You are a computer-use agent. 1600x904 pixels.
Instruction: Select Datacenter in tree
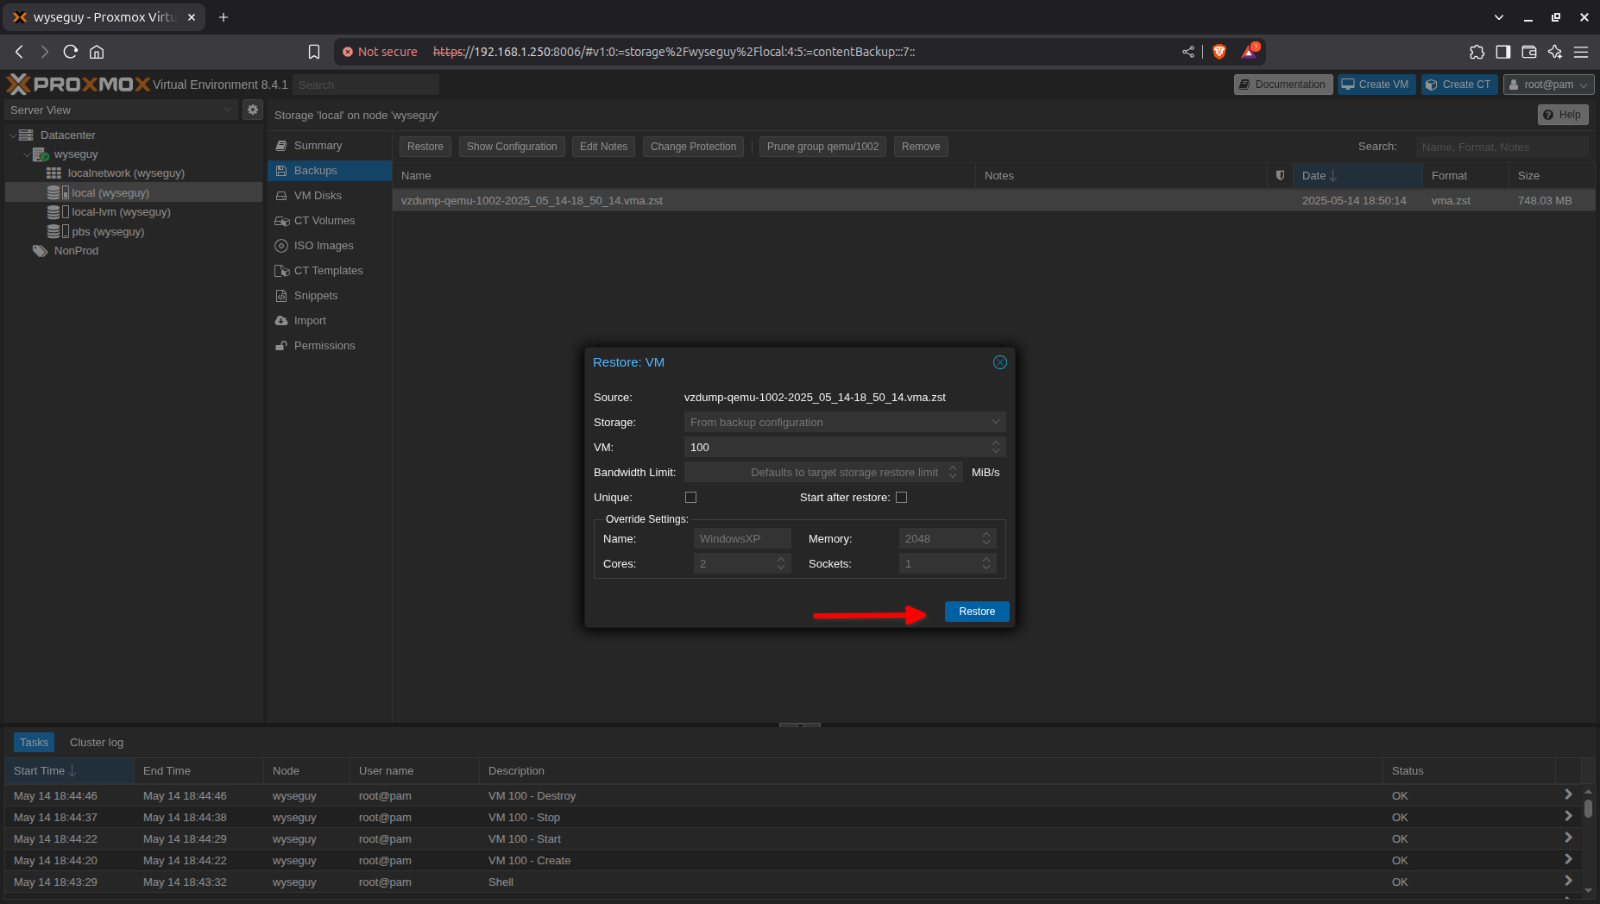[x=67, y=135]
